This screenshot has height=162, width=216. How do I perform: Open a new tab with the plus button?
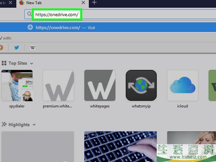[94, 2]
